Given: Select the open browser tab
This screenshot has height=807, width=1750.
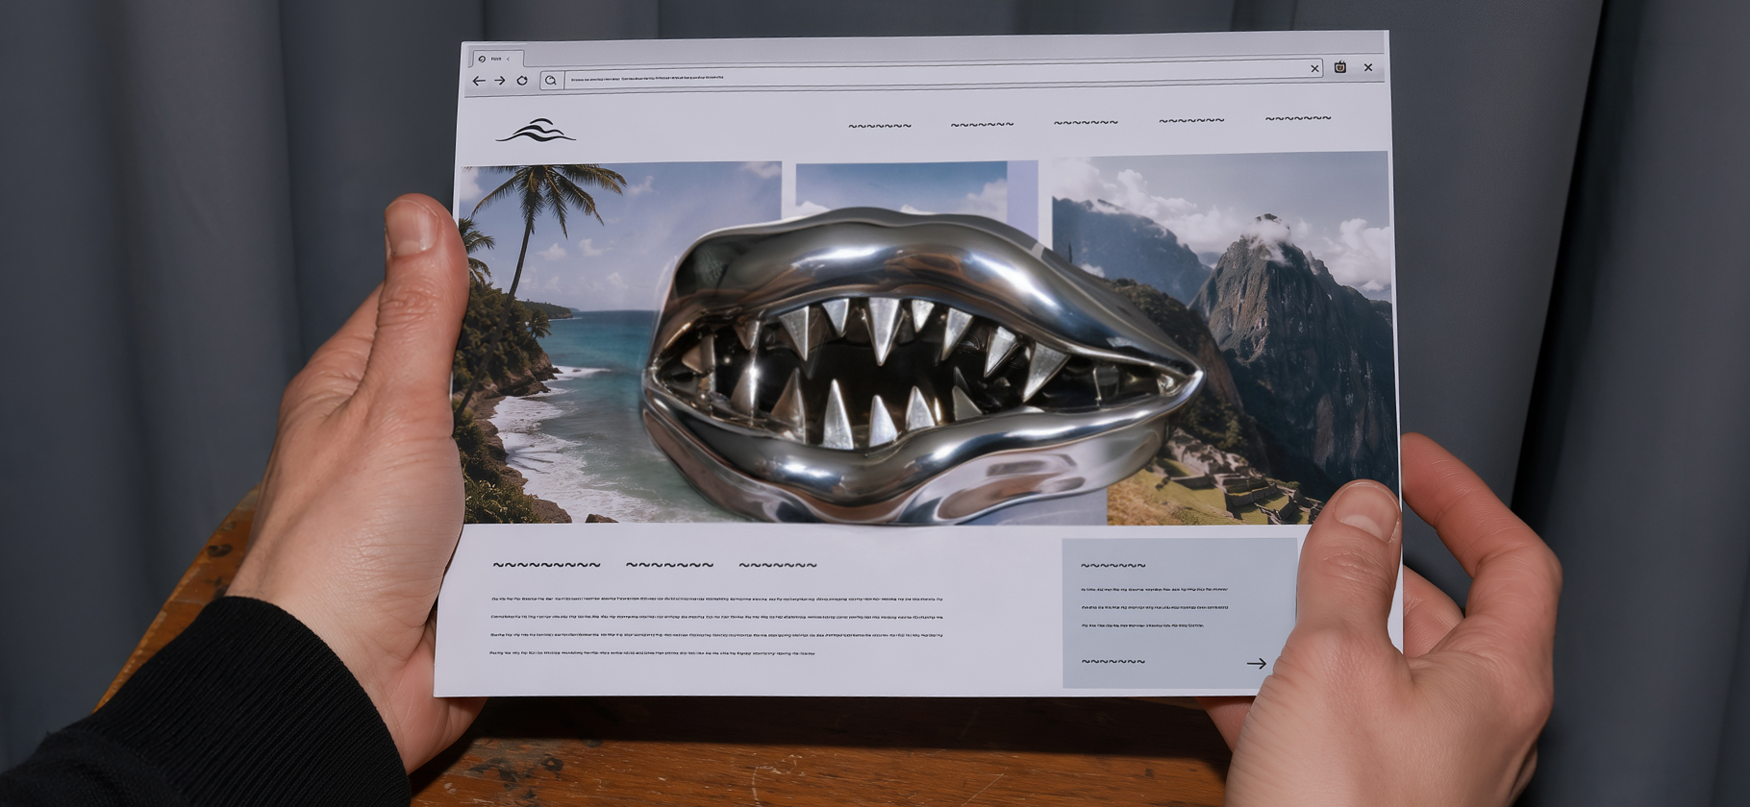Looking at the screenshot, I should pyautogui.click(x=497, y=59).
